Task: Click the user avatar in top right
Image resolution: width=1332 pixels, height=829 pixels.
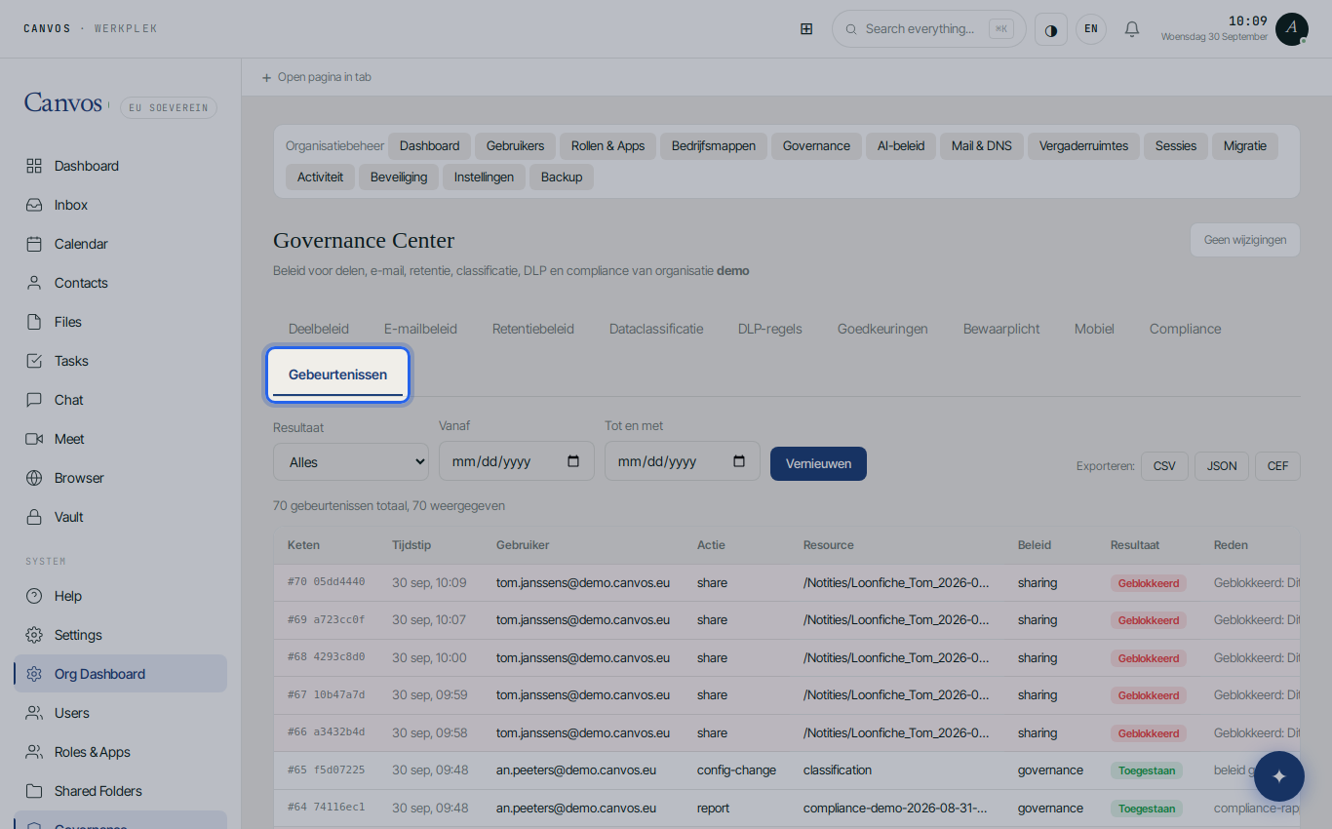Action: click(1292, 29)
